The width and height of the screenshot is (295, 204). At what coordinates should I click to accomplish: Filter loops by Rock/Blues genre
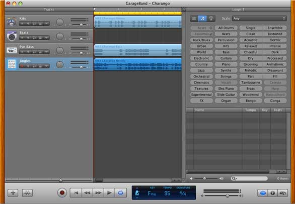click(201, 40)
